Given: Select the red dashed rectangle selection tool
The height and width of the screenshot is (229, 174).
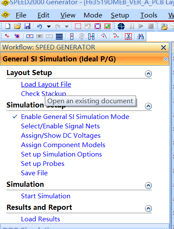Looking at the screenshot, I should [78, 26].
